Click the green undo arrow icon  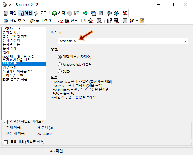point(85,13)
